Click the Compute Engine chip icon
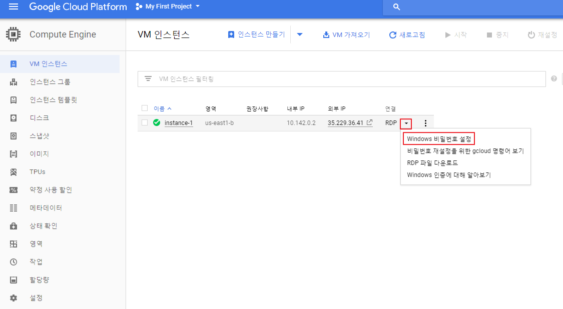The width and height of the screenshot is (563, 309). (x=14, y=34)
